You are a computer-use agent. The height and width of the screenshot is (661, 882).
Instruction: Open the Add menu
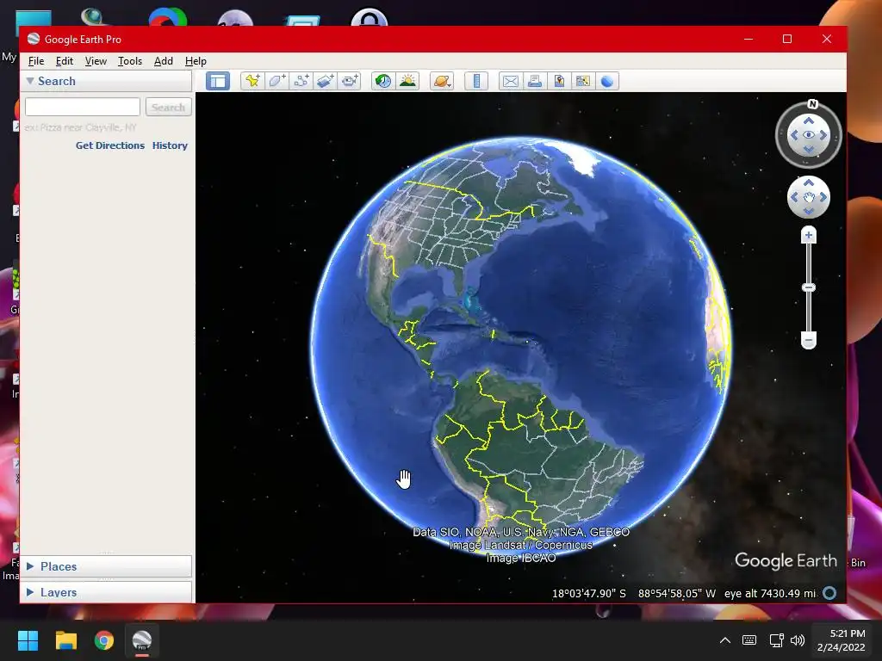click(163, 61)
